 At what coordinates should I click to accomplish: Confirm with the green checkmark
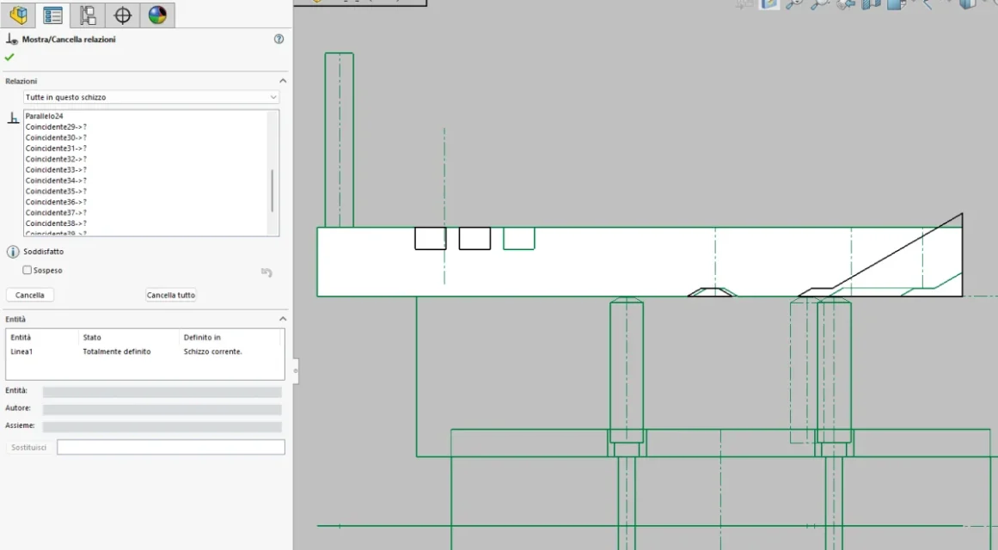(x=9, y=58)
